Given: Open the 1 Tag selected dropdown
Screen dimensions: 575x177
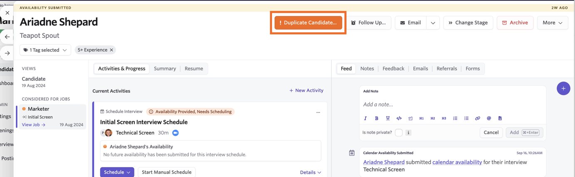Looking at the screenshot, I should (45, 50).
